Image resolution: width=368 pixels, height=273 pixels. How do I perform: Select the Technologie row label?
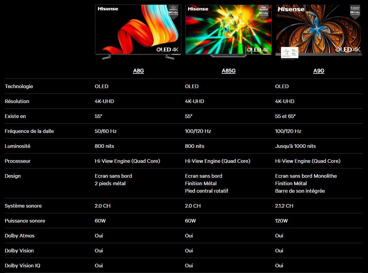(19, 86)
